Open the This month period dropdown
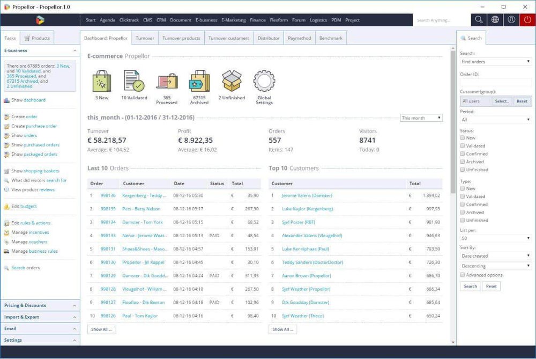This screenshot has width=536, height=359. [x=421, y=118]
